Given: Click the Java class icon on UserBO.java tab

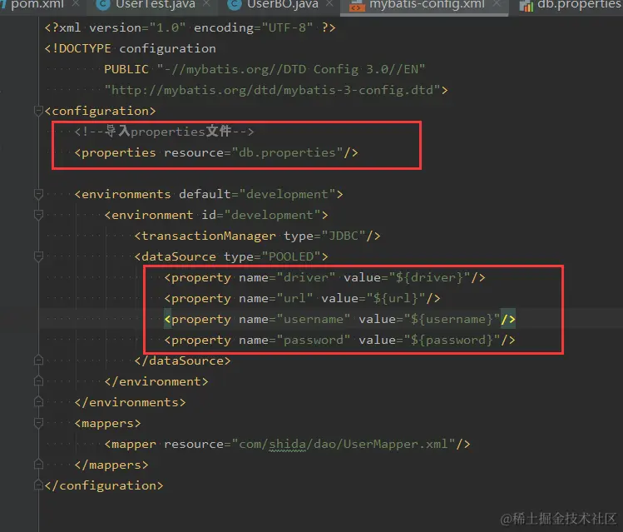Looking at the screenshot, I should tap(235, 5).
